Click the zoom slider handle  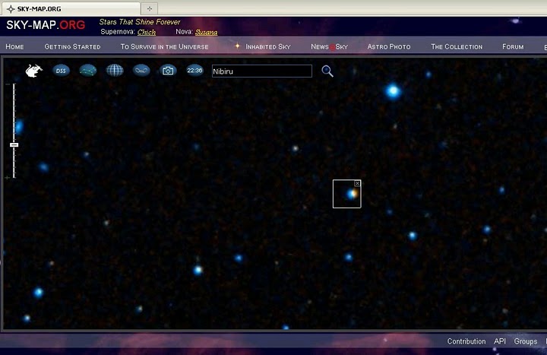click(14, 144)
